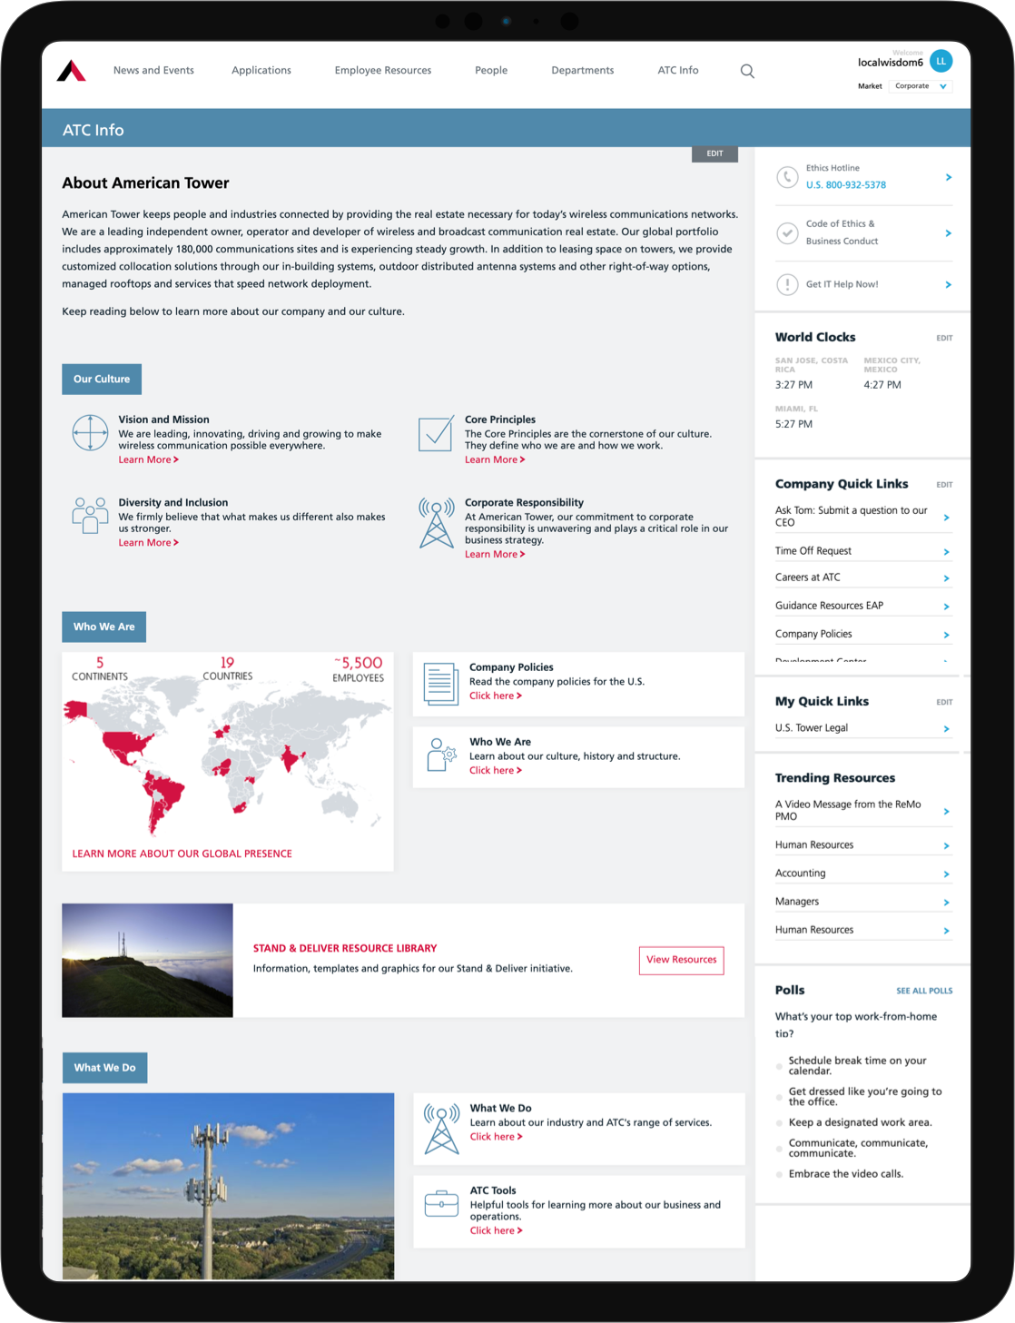
Task: Edit My Quick Links
Action: tap(944, 703)
